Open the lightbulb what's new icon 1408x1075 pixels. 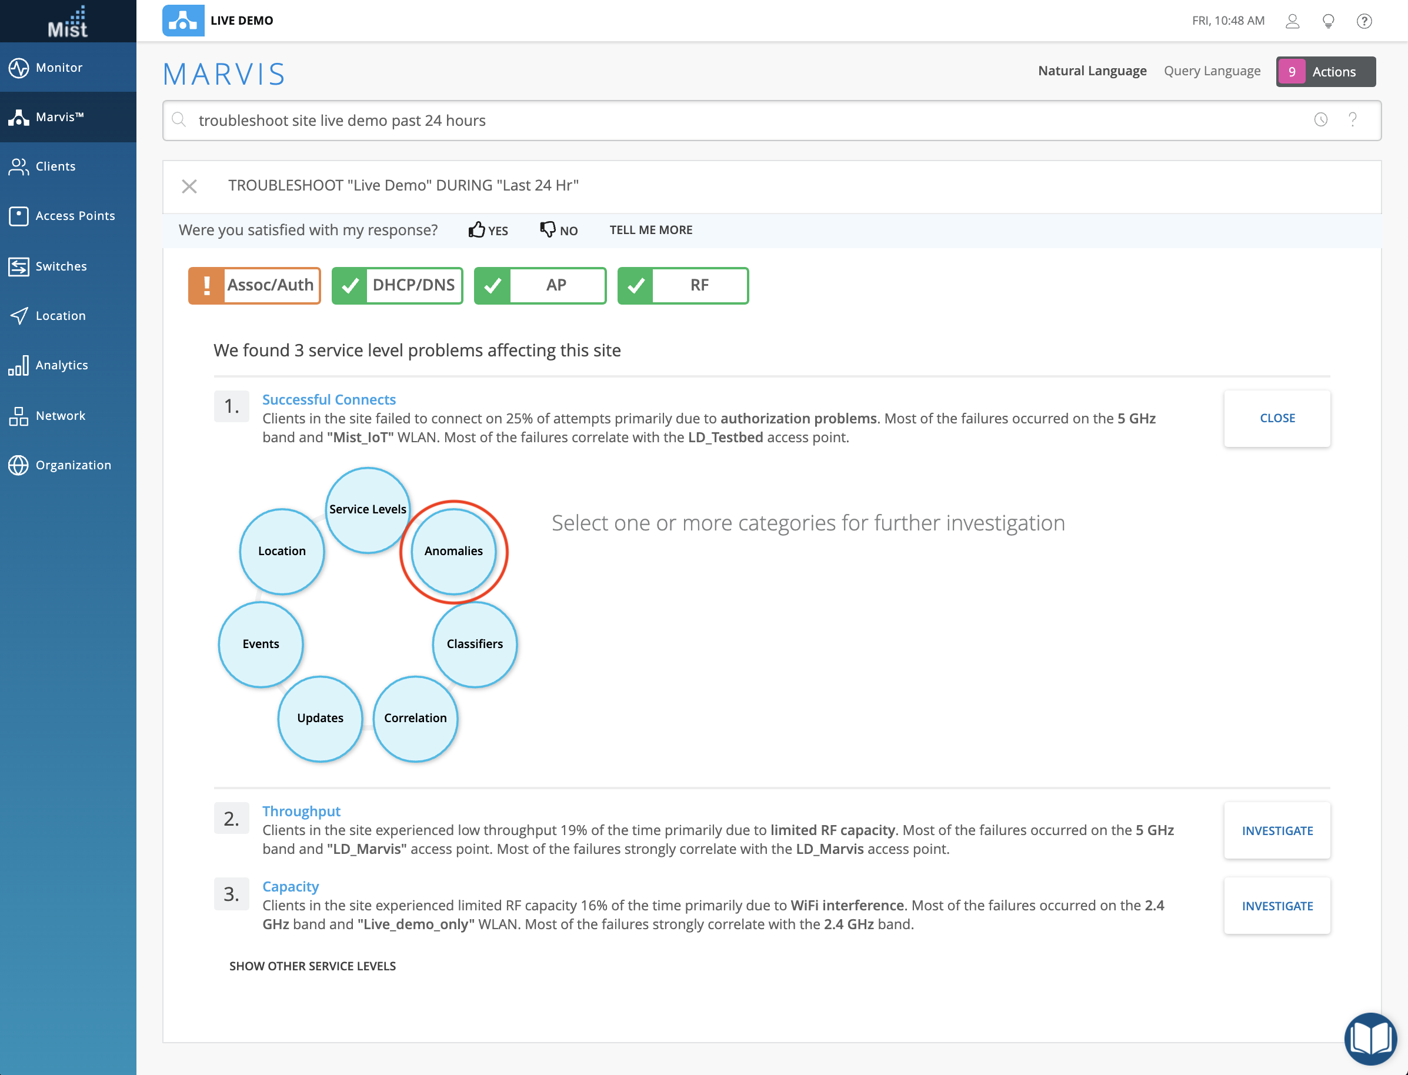(x=1328, y=21)
